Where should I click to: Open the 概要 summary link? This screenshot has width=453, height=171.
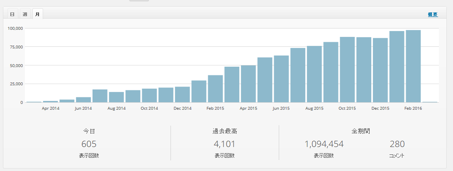coord(433,14)
